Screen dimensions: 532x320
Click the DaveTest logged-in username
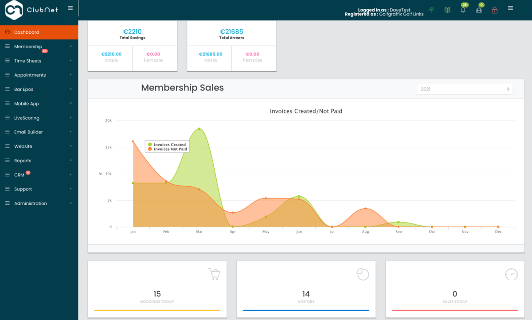tap(401, 10)
